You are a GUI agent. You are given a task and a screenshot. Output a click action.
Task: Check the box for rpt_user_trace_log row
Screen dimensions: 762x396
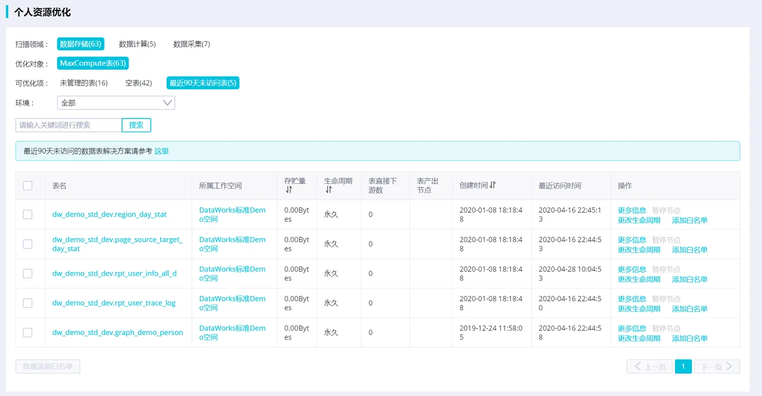pos(28,302)
